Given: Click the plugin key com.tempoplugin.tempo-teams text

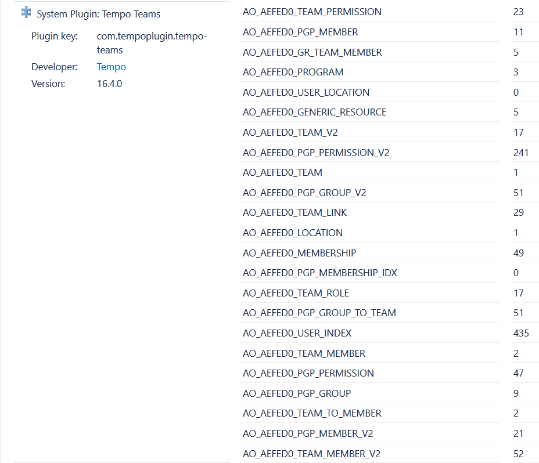Looking at the screenshot, I should pos(152,43).
